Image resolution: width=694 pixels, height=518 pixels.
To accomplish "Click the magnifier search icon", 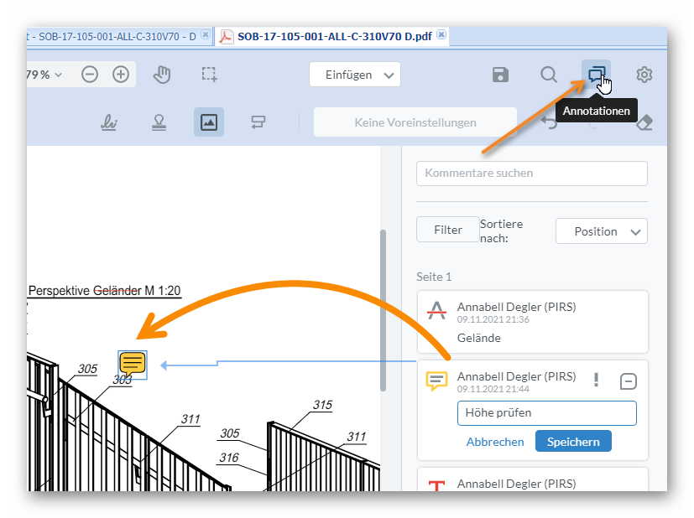I will coord(548,75).
